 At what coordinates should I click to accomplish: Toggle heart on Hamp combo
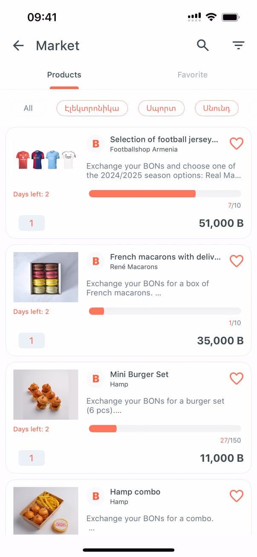[236, 496]
